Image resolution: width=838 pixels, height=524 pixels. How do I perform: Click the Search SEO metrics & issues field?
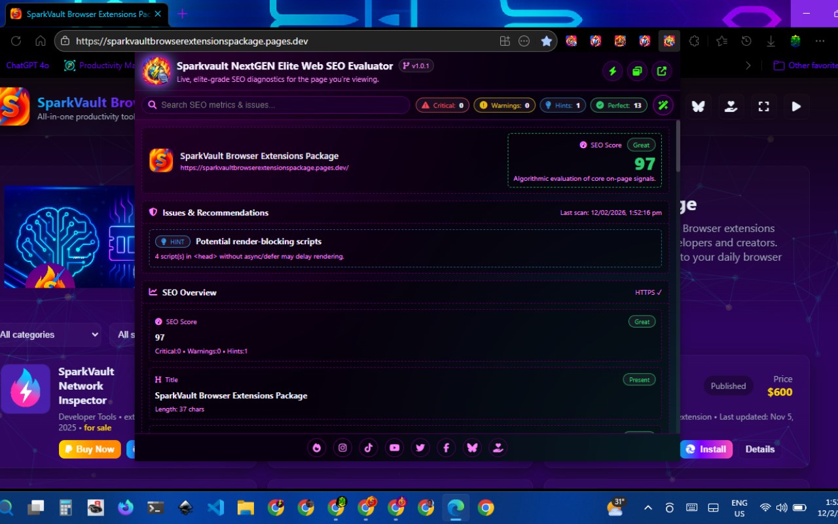pyautogui.click(x=276, y=105)
